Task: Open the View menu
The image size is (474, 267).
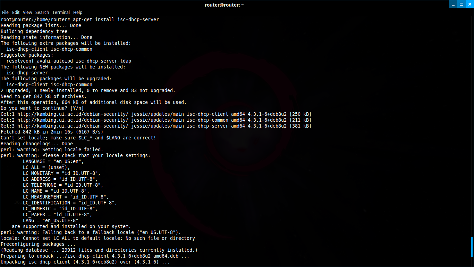Action: [x=27, y=12]
